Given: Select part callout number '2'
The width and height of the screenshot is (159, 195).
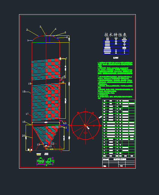Looking at the screenshot, I should click(27, 30).
